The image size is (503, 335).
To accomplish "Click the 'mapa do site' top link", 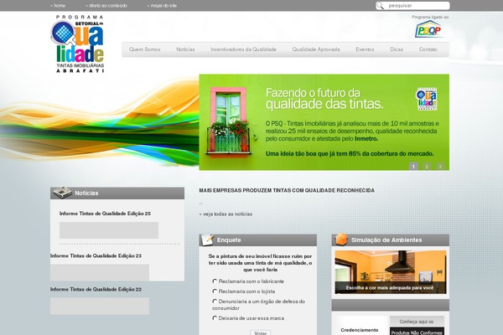I will pos(163,5).
